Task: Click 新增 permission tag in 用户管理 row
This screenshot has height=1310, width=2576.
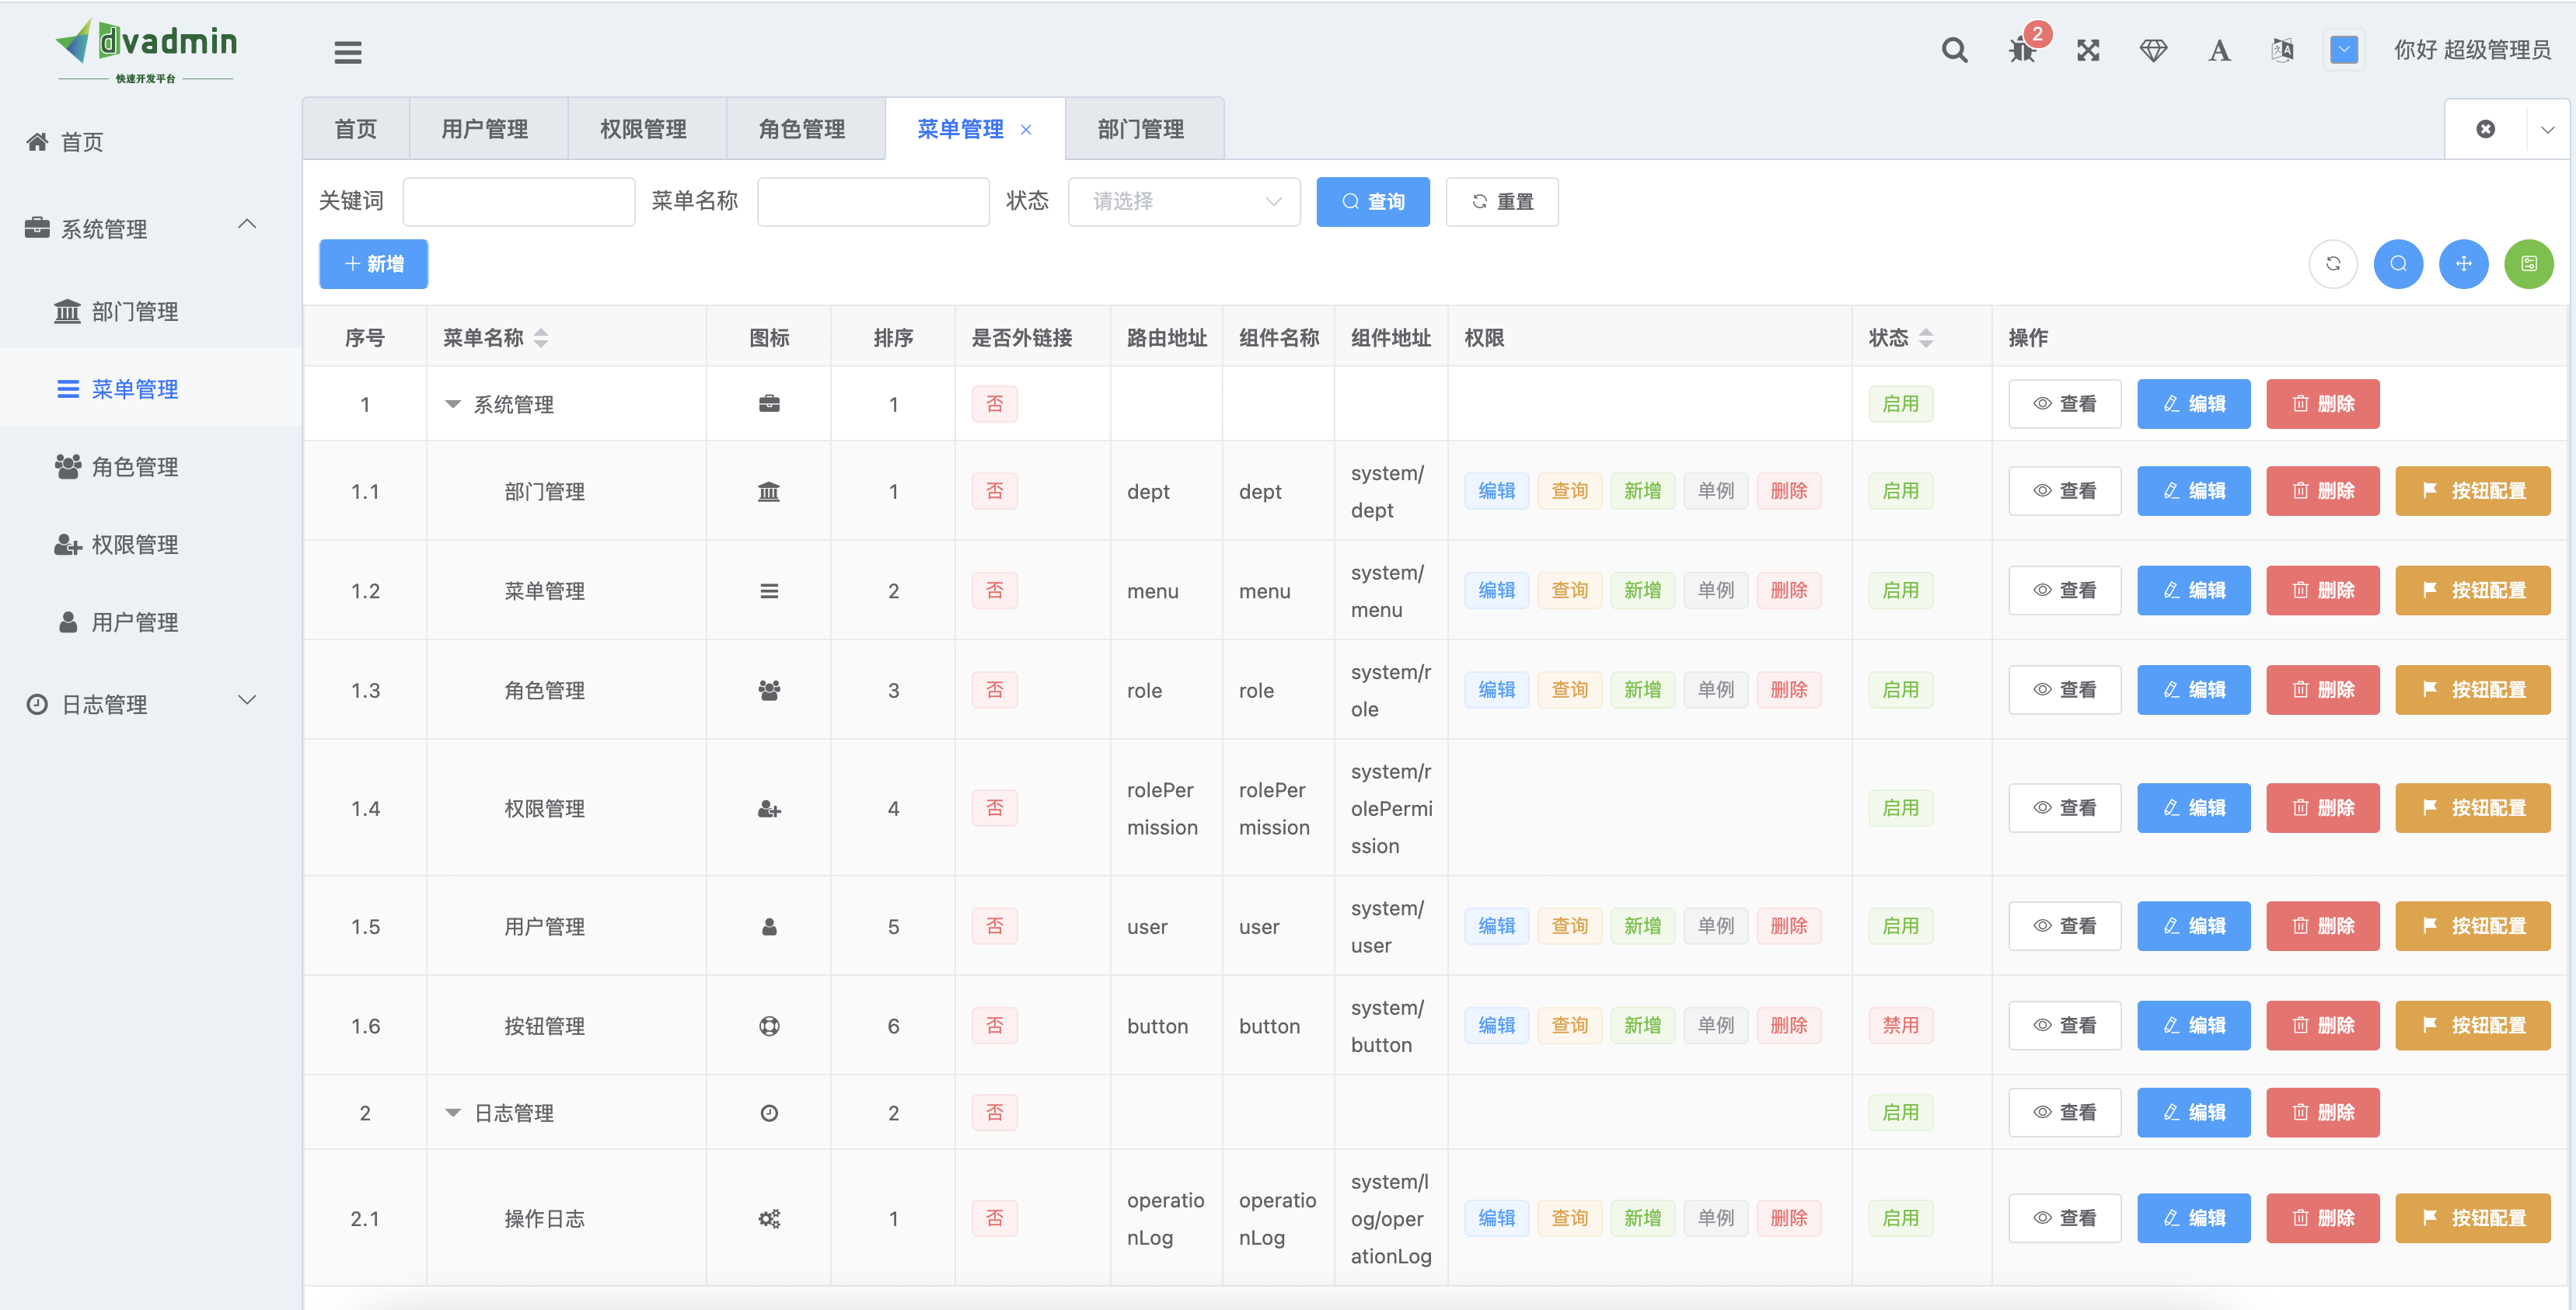Action: 1643,926
